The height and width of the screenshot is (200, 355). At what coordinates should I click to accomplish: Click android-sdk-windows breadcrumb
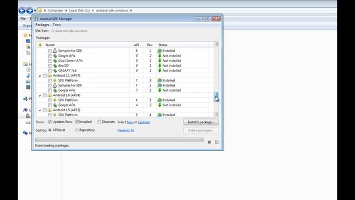112,11
